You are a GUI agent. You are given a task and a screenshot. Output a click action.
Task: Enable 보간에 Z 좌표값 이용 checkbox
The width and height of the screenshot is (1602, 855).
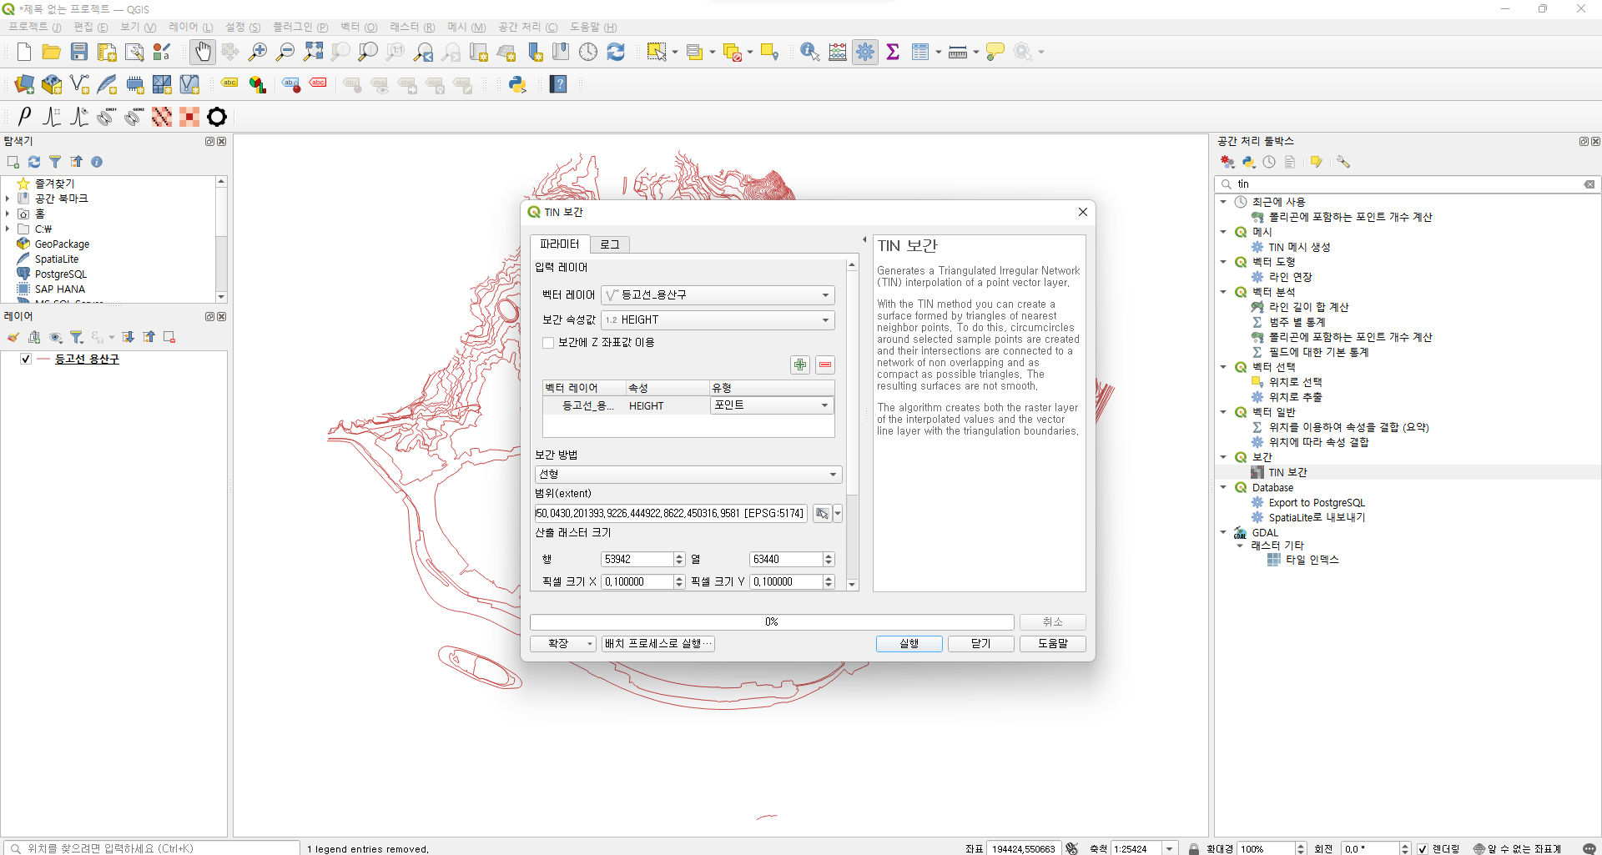[x=548, y=343]
